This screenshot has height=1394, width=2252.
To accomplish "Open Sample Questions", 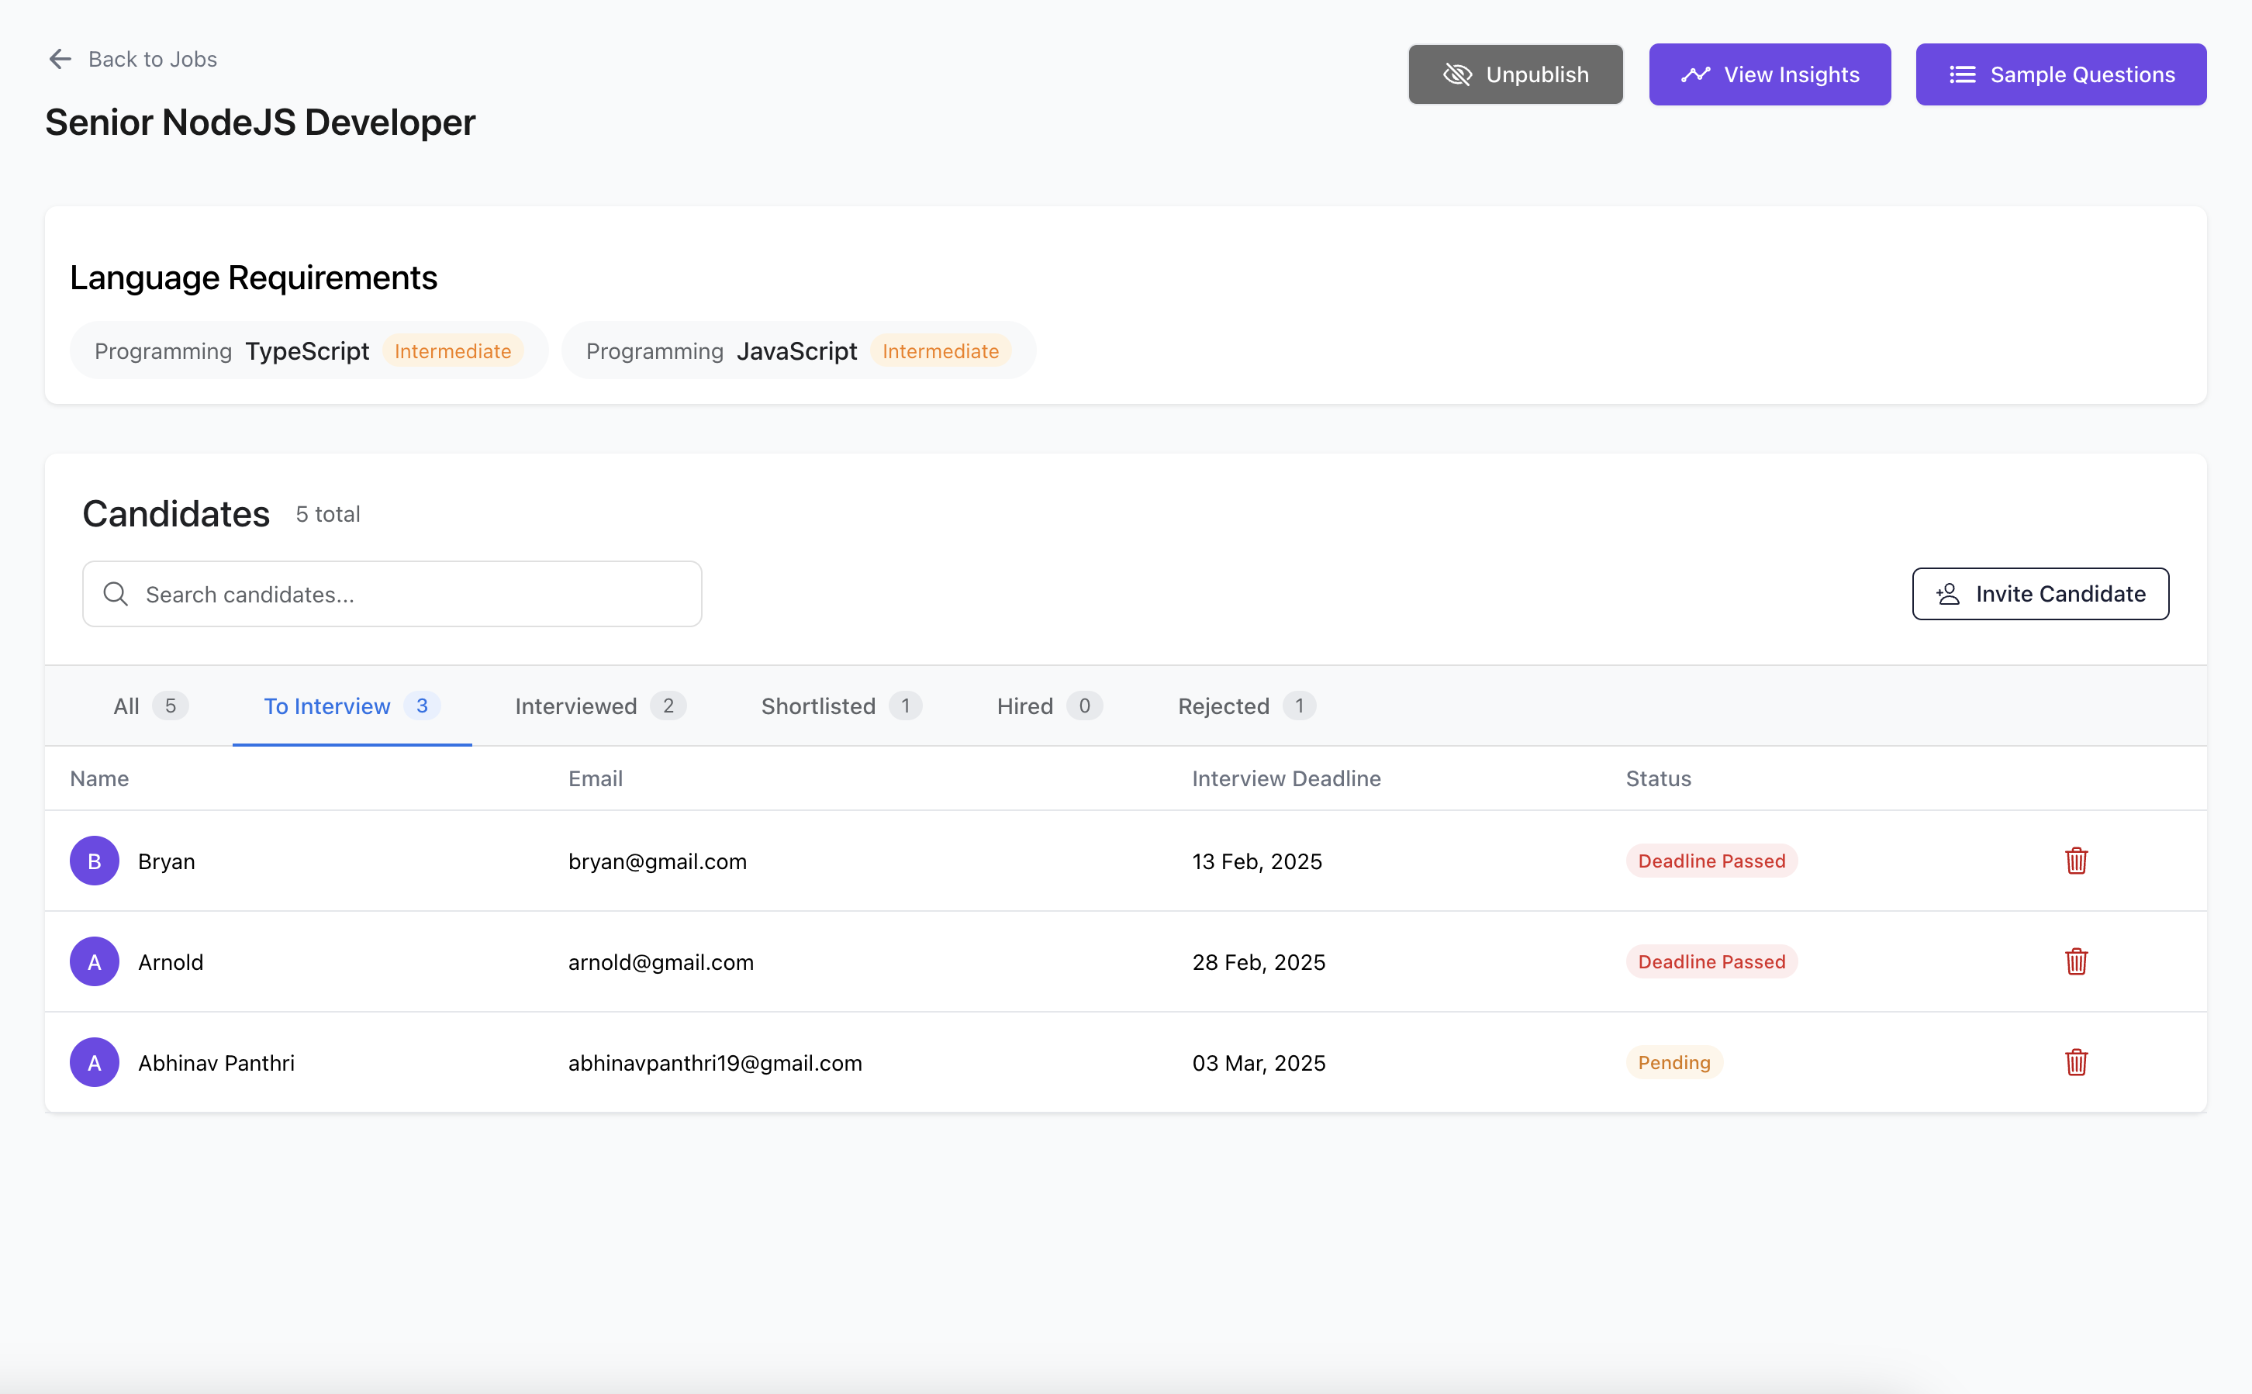I will (x=2061, y=74).
